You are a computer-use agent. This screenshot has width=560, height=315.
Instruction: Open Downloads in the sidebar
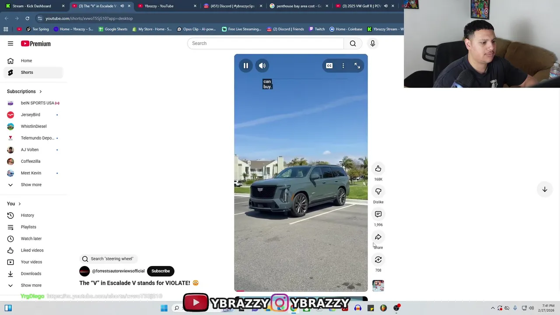click(33, 273)
